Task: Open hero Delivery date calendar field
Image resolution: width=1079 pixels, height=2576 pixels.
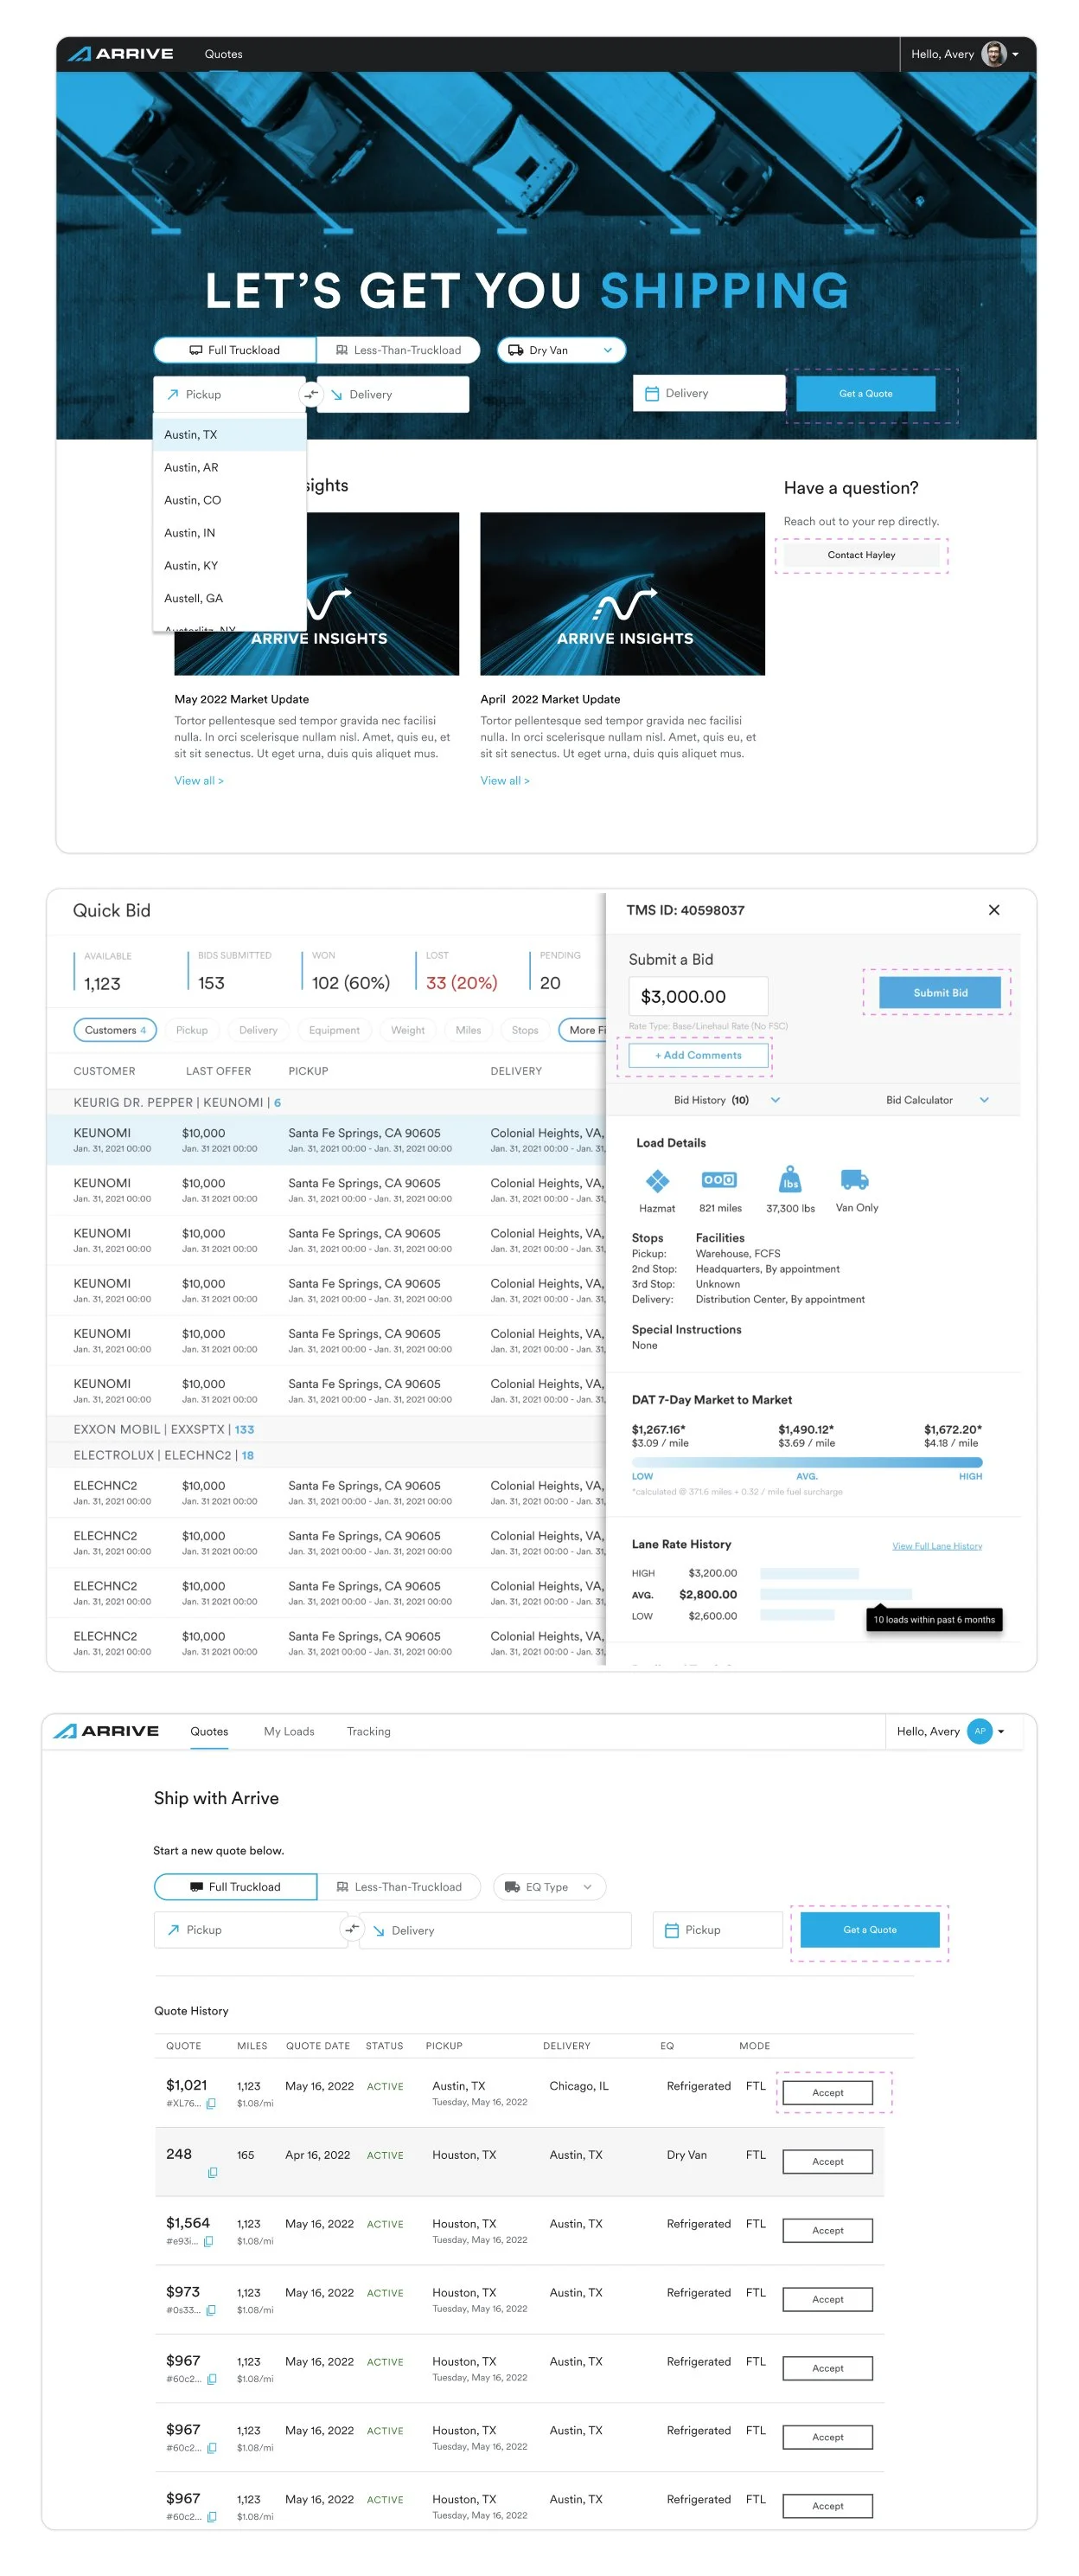Action: [708, 393]
